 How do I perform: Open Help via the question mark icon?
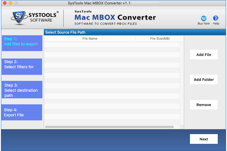[216, 18]
